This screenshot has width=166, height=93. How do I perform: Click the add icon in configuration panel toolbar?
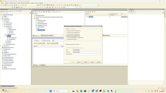click(x=7, y=11)
